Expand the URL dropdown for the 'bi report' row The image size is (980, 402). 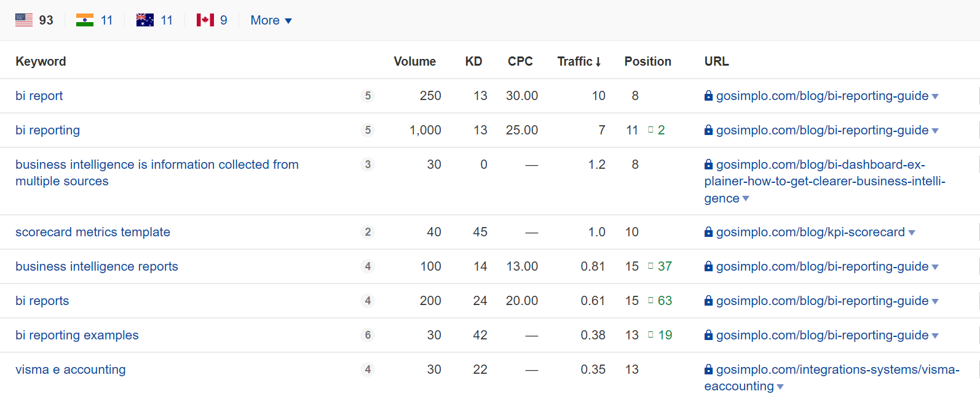point(935,96)
